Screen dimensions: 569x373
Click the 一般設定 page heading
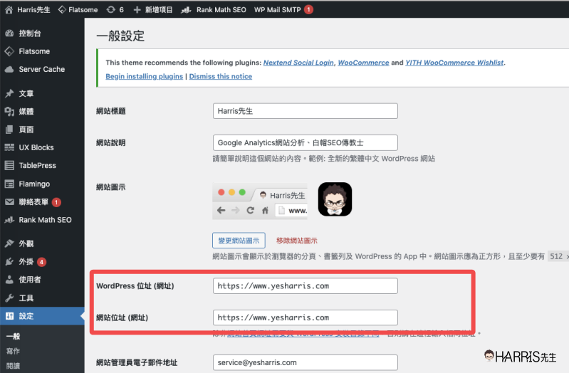click(120, 36)
